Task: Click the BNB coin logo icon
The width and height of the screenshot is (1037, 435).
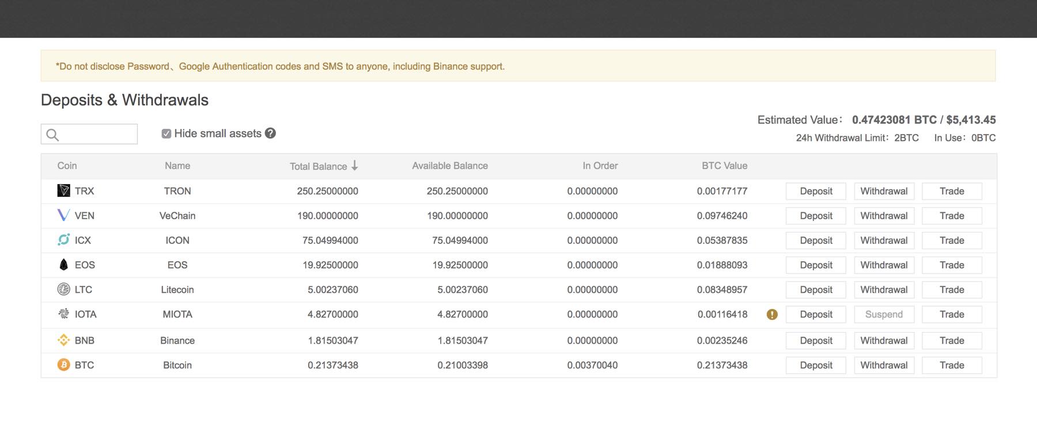Action: 64,340
